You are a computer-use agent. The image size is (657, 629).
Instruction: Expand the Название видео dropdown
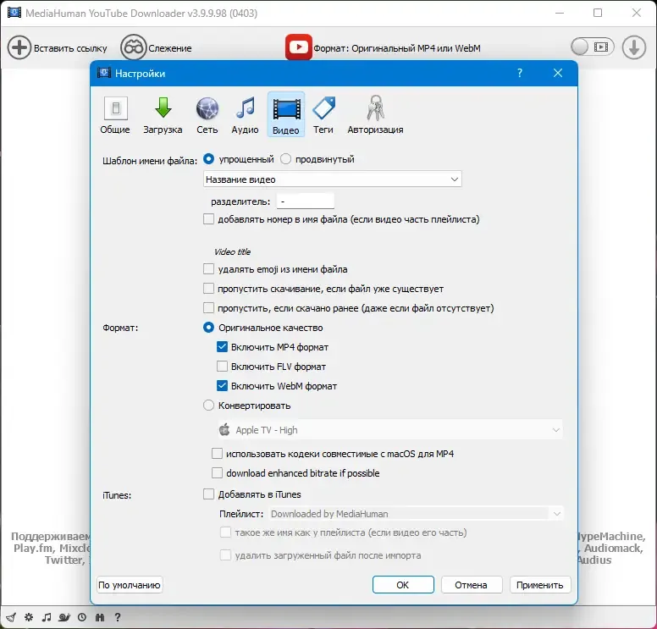(x=333, y=179)
